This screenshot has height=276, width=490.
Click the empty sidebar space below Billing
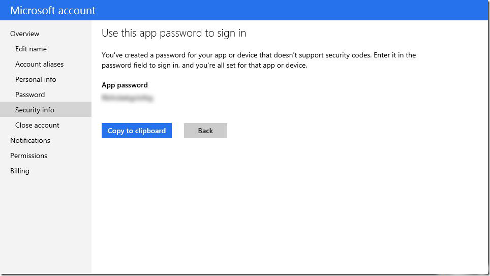coord(46,224)
